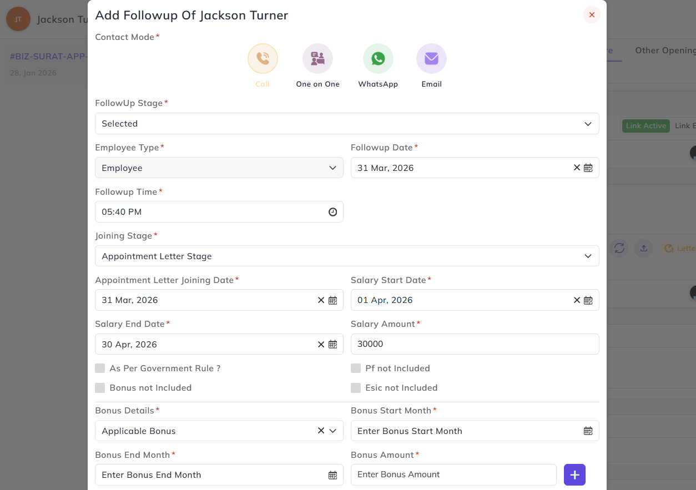696x490 pixels.
Task: Close the Add Followup dialog
Action: point(592,15)
